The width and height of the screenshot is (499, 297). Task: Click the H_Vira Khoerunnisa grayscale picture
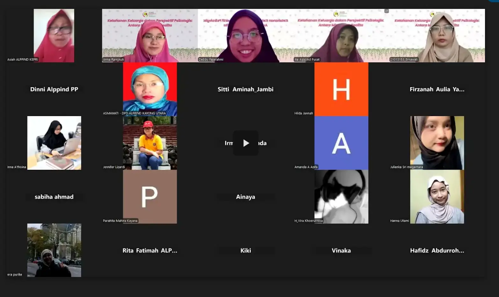[341, 197]
